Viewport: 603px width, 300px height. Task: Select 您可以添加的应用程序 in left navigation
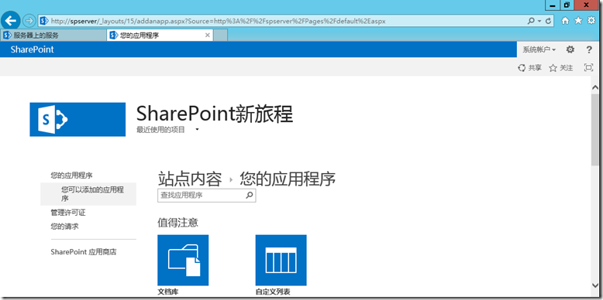tap(88, 194)
